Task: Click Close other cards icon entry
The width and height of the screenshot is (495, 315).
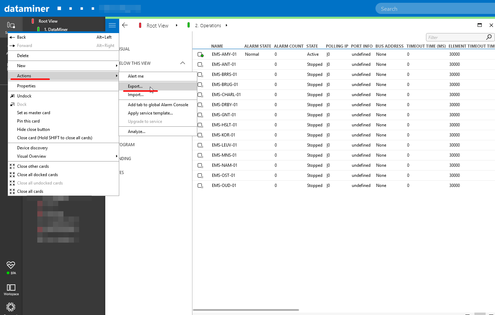Action: [13, 166]
